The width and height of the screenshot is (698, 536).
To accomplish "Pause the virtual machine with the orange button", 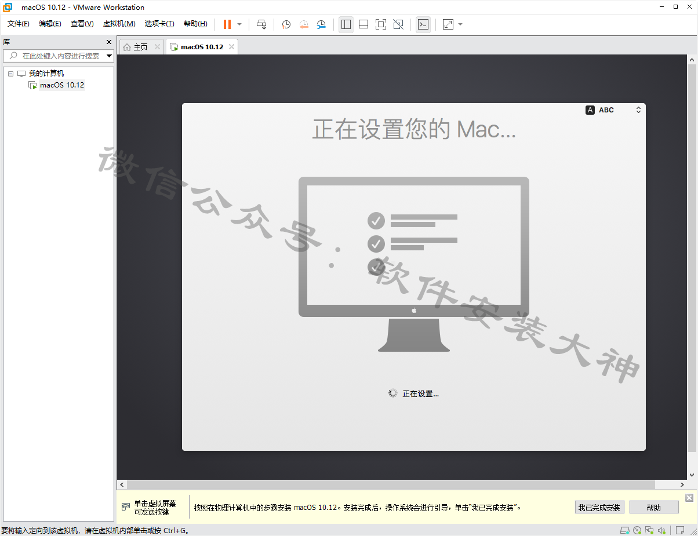I will (227, 24).
